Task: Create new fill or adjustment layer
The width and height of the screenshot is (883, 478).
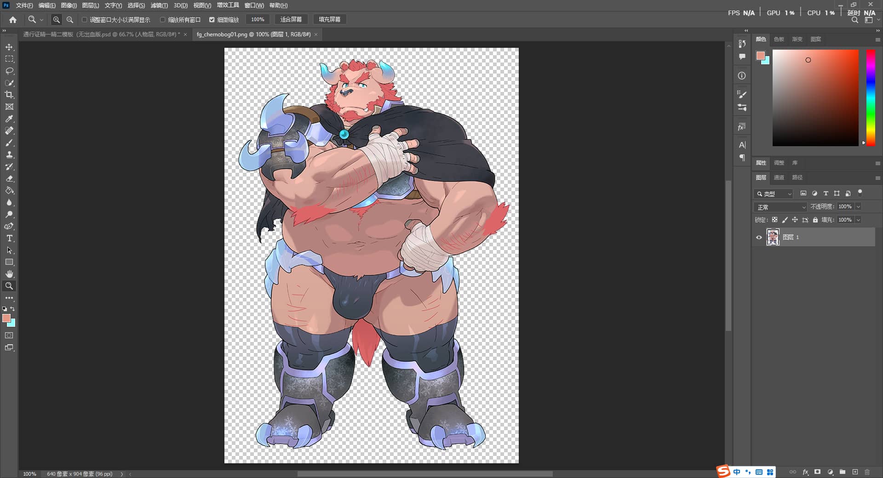Action: point(830,472)
